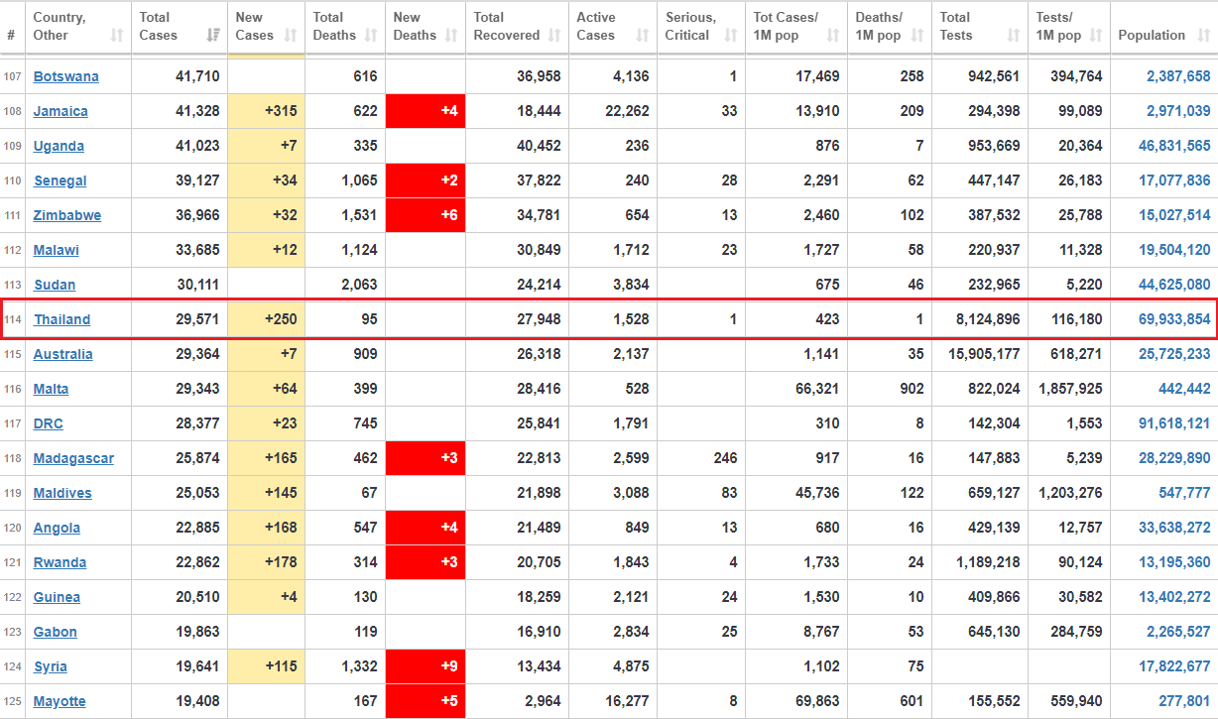Click sort icon in New Deaths header
1218x719 pixels.
(x=451, y=36)
